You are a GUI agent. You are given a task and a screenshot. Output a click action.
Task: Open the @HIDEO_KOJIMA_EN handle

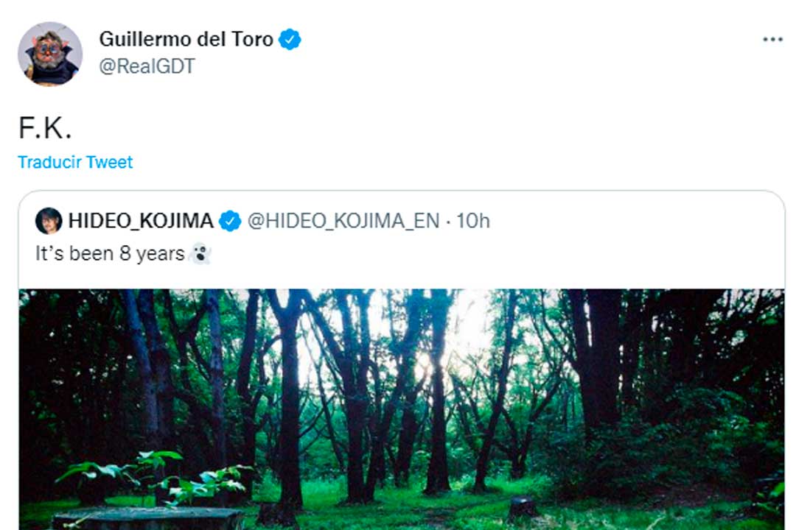(343, 220)
